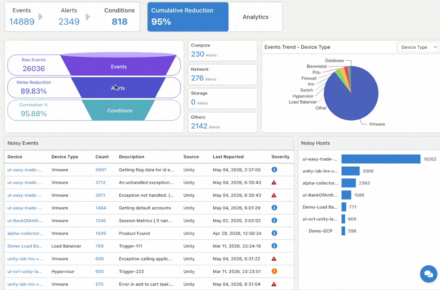The image size is (440, 290).
Task: Open Others 2142 alerts card
Action: [223, 123]
